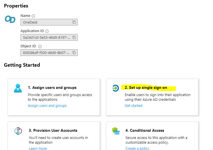Show info tooltip for Object ID
This screenshot has height=150, width=213.
tap(40, 46)
